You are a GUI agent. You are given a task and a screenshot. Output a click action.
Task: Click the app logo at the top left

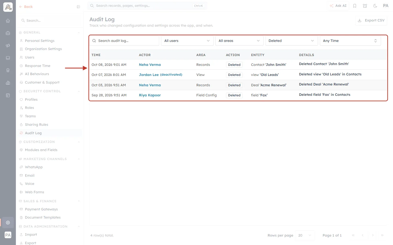[8, 7]
